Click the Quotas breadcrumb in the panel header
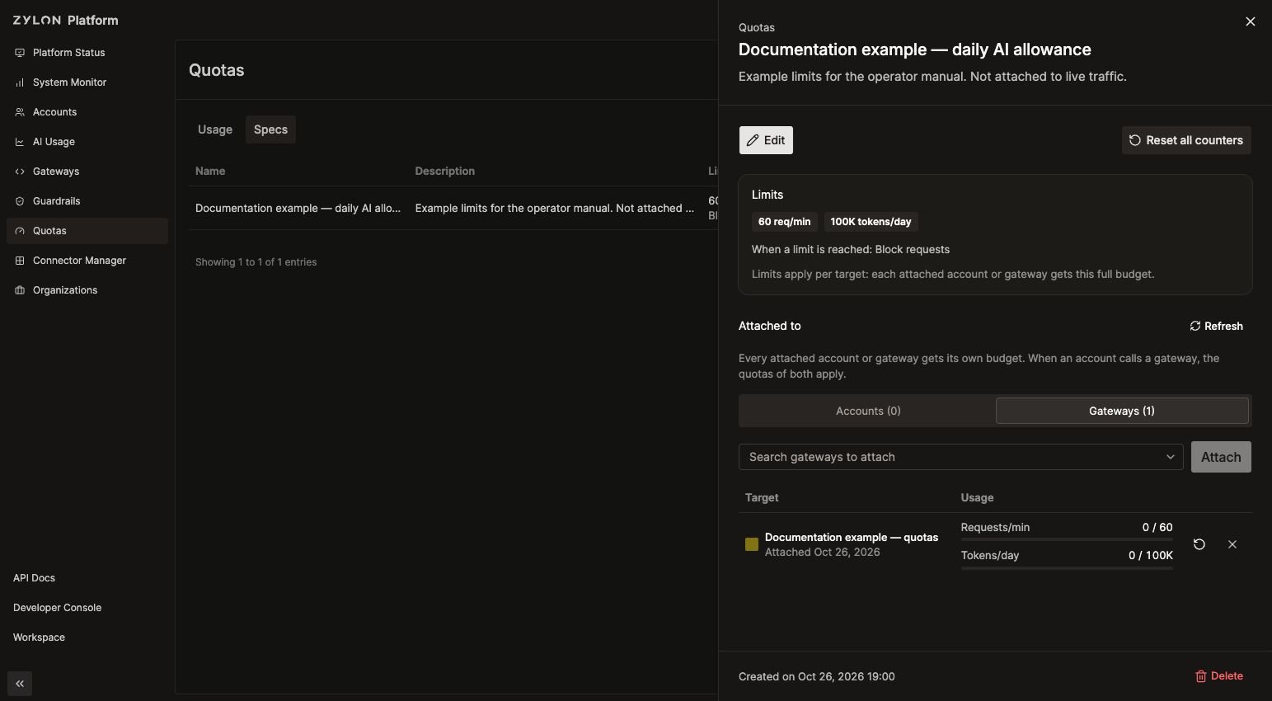The image size is (1272, 701). [757, 27]
